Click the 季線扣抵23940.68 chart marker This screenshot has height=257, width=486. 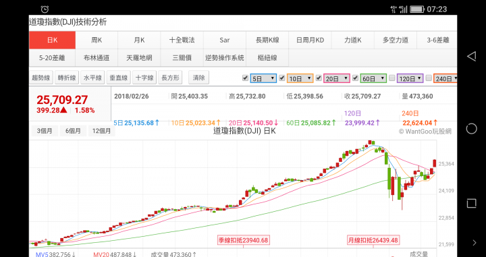tap(243, 240)
